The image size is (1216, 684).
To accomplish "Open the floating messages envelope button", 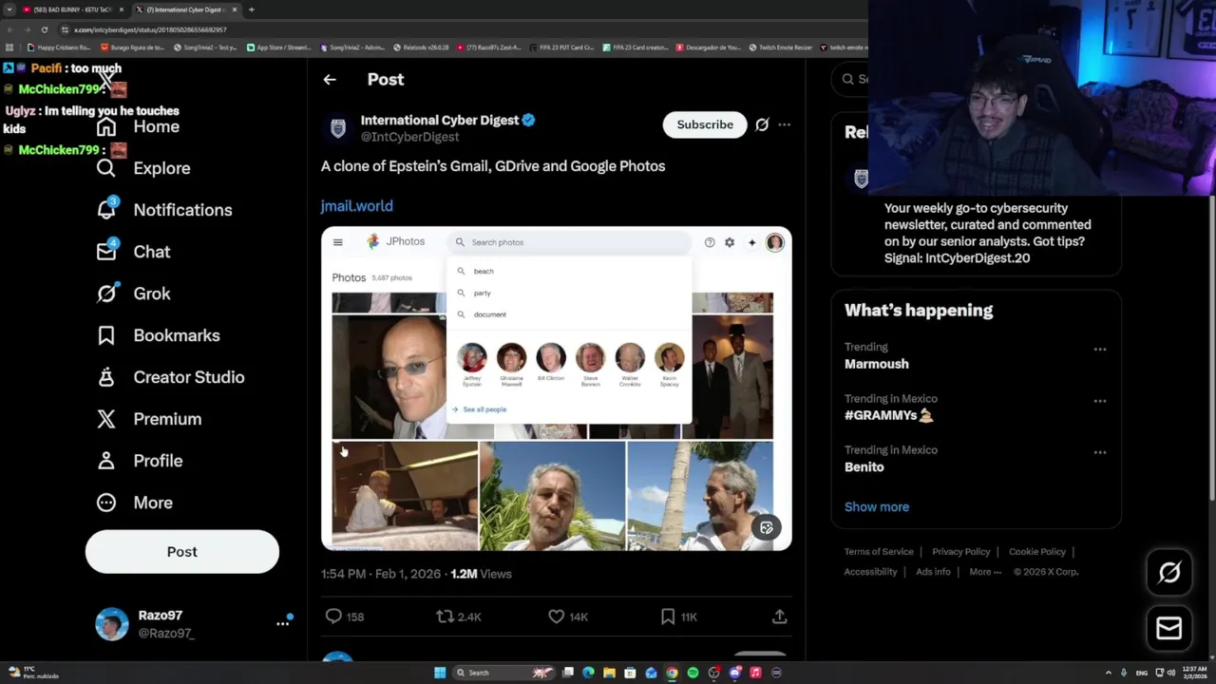I will (x=1169, y=628).
